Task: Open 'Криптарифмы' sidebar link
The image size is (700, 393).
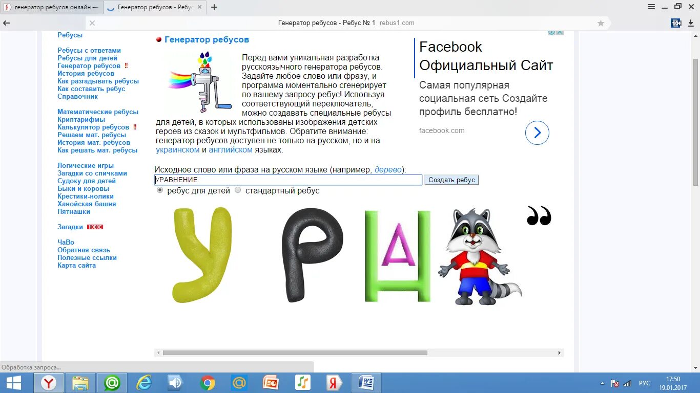Action: [x=81, y=119]
